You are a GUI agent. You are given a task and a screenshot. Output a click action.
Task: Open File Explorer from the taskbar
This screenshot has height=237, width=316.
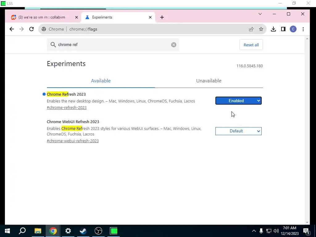click(x=38, y=231)
